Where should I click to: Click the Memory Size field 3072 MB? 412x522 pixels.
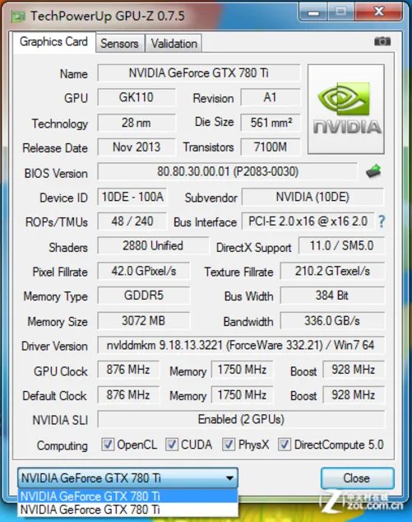[x=144, y=321]
